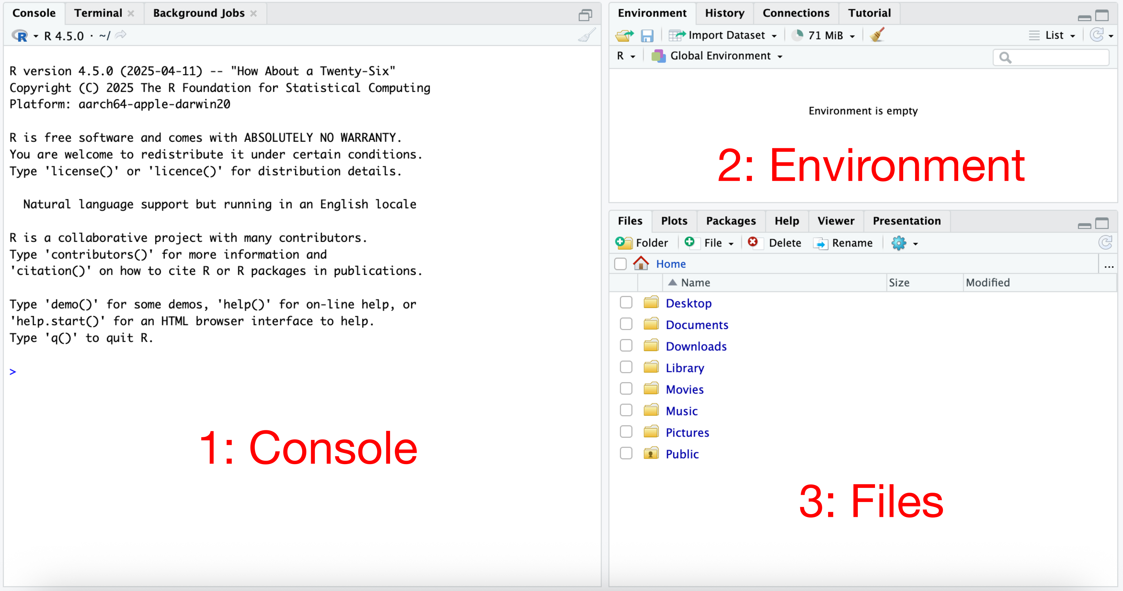The height and width of the screenshot is (591, 1123).
Task: Open the refresh options dropdown arrow
Action: tap(1111, 36)
